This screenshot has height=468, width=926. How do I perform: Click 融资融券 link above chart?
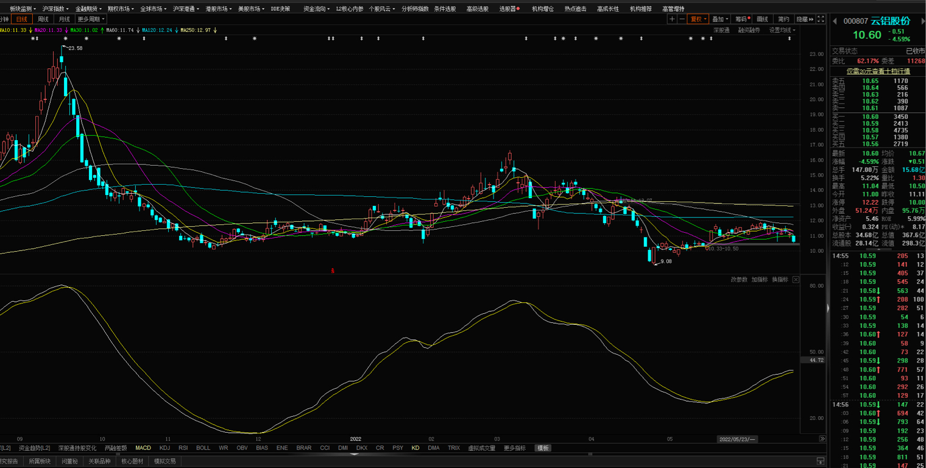[x=749, y=30]
